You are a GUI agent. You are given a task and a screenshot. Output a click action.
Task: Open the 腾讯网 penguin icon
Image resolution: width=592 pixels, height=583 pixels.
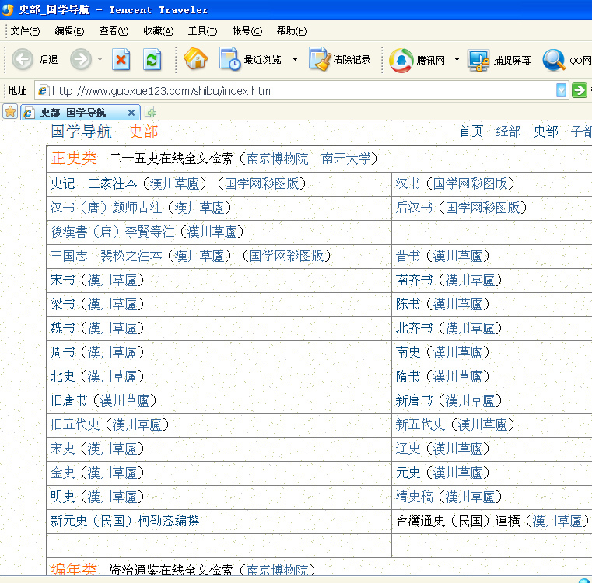click(401, 60)
